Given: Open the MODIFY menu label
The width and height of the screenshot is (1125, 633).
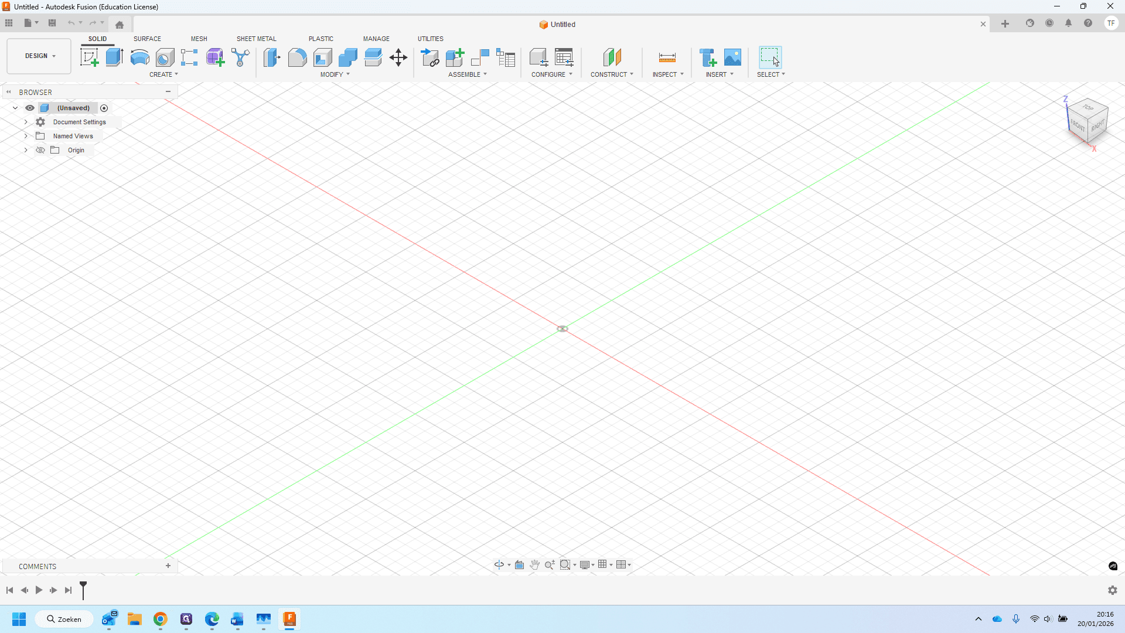Looking at the screenshot, I should [335, 74].
